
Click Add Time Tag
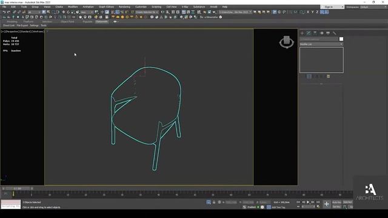pos(278,207)
